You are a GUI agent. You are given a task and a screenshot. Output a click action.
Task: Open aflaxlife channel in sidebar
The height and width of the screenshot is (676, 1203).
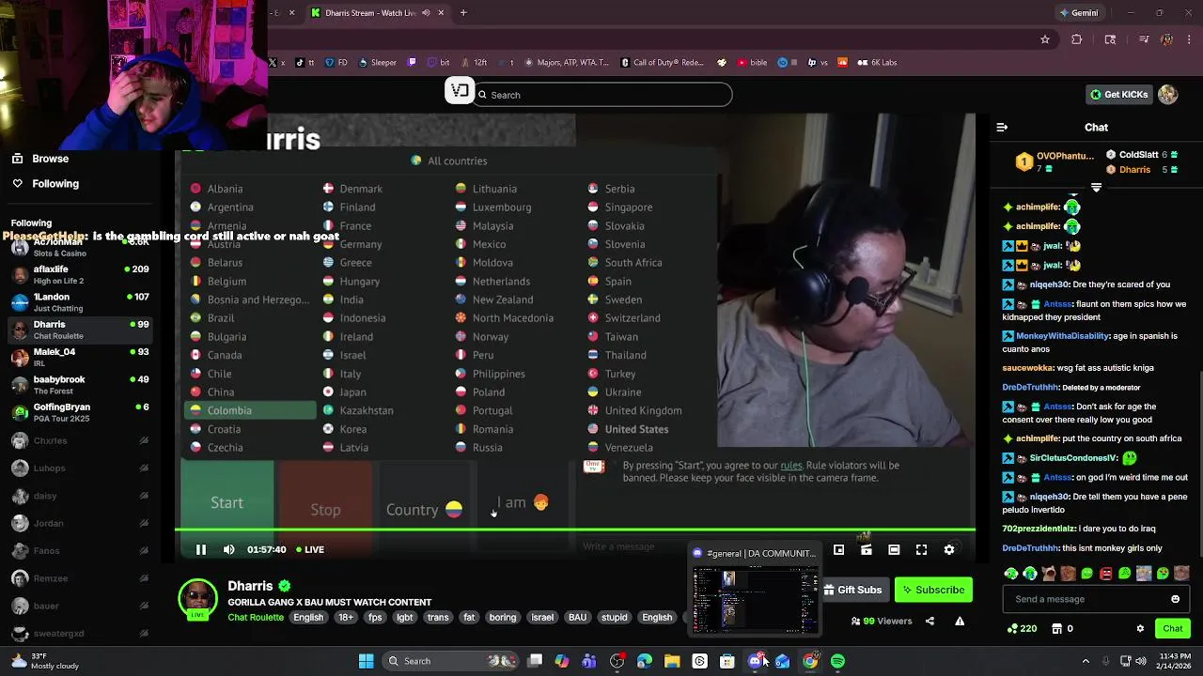(80, 274)
